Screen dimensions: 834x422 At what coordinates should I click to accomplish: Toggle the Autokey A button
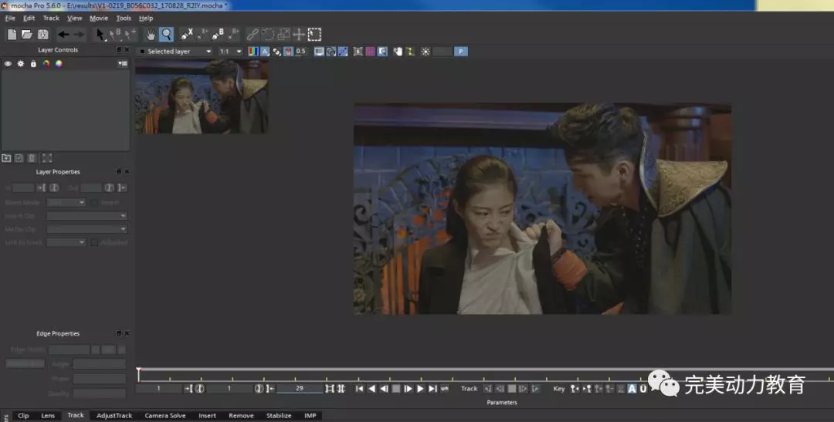[632, 389]
